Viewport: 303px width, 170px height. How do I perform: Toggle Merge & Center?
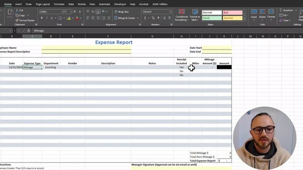point(125,18)
